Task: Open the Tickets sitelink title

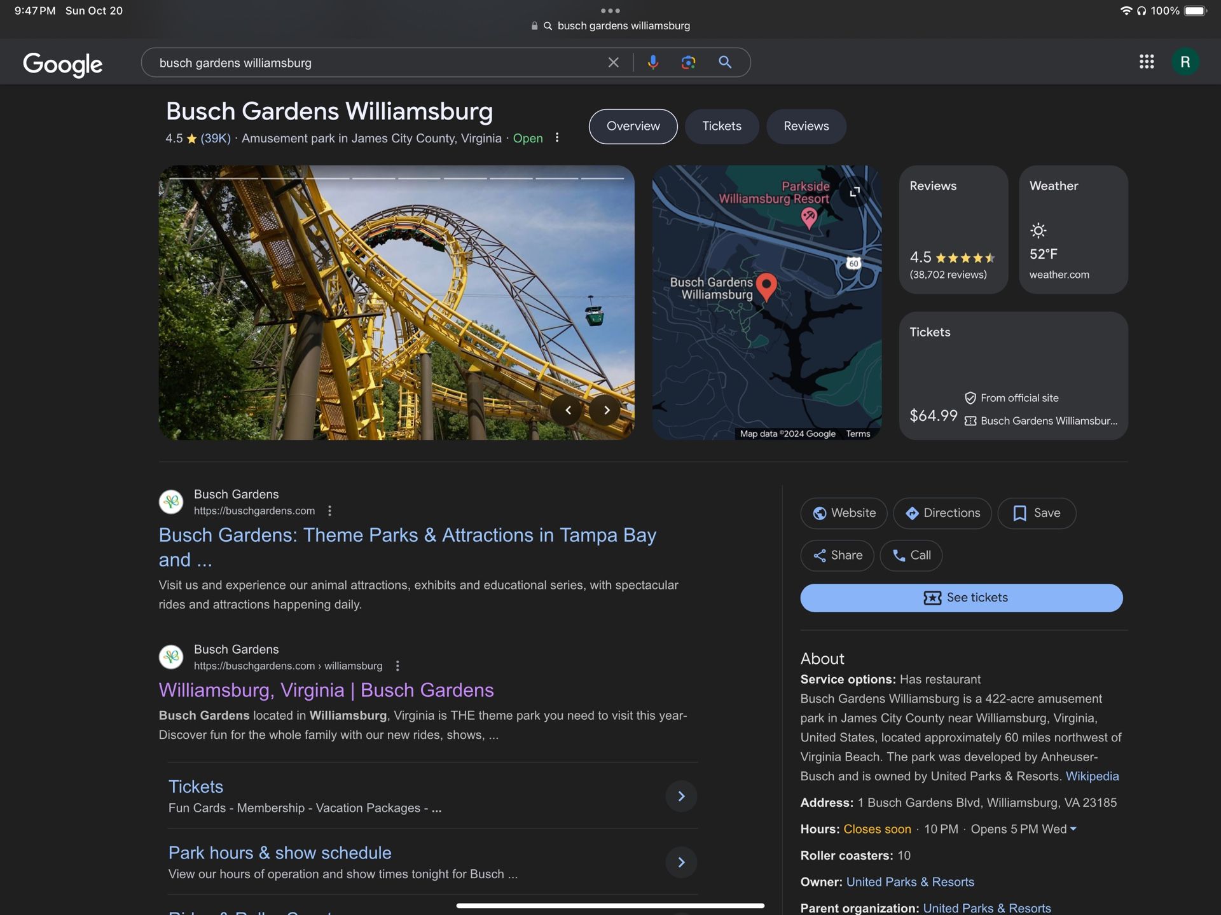Action: (196, 787)
